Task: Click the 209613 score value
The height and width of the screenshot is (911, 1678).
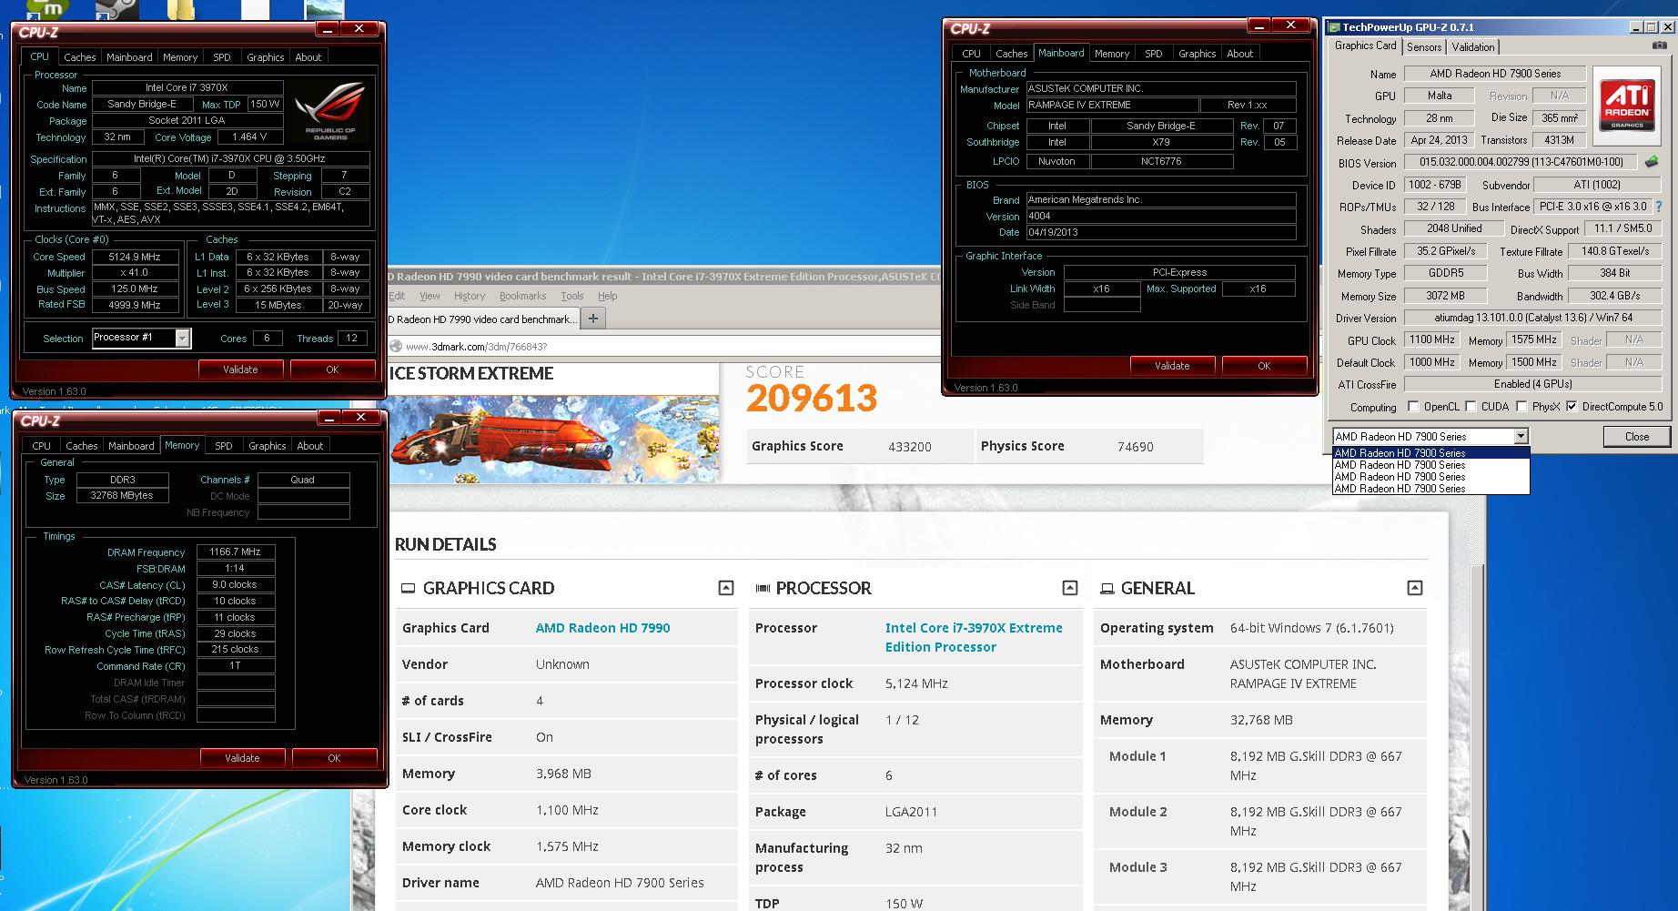Action: click(812, 399)
